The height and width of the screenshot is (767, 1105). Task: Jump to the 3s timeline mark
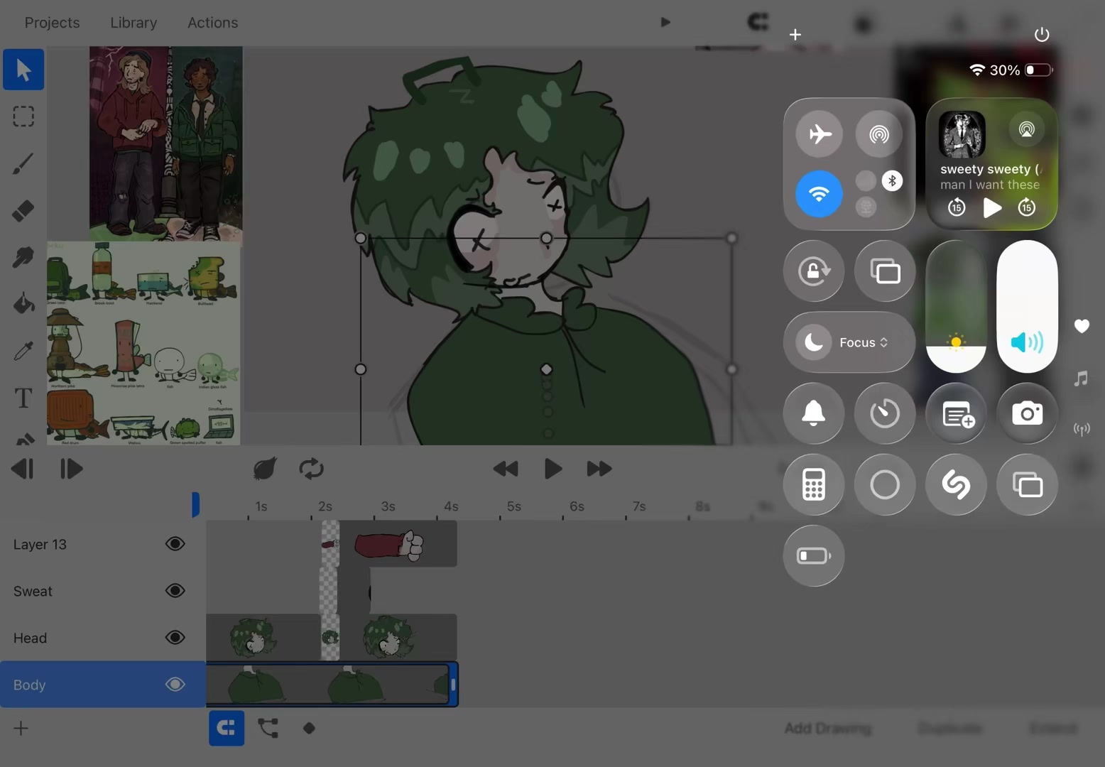click(388, 506)
